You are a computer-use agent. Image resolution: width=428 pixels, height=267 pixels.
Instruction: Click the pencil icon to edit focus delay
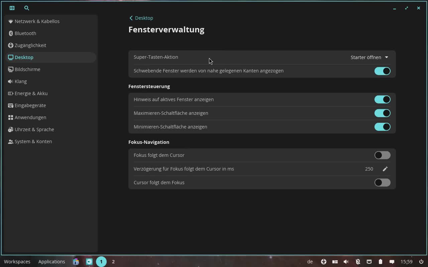pyautogui.click(x=385, y=169)
